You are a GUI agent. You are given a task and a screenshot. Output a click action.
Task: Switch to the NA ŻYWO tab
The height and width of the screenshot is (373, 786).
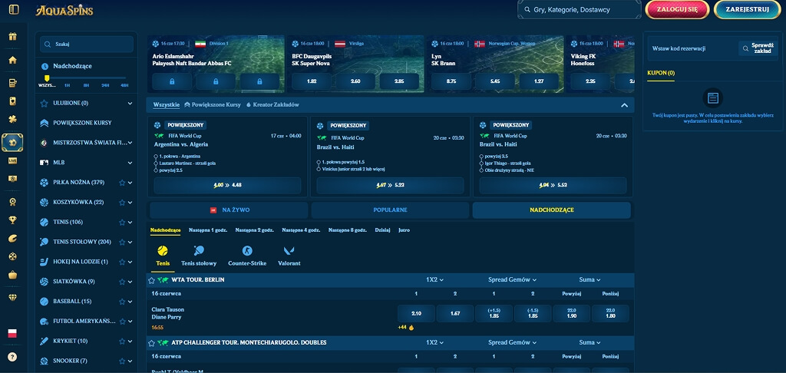pos(229,210)
